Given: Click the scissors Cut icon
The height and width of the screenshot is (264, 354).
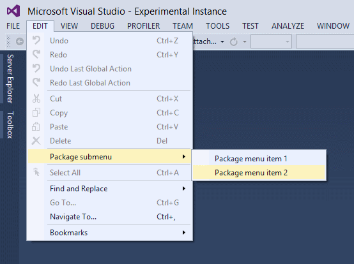Looking at the screenshot, I should click(36, 98).
